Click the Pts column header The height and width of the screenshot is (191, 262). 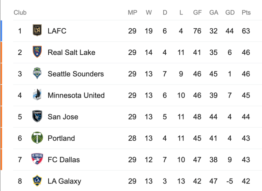point(246,12)
